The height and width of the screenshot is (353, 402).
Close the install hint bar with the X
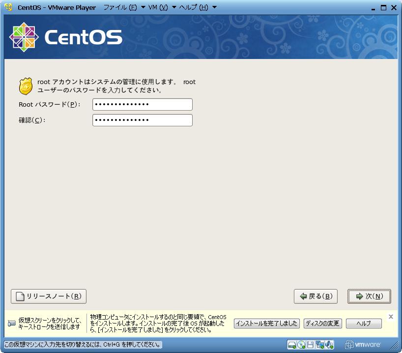391,317
